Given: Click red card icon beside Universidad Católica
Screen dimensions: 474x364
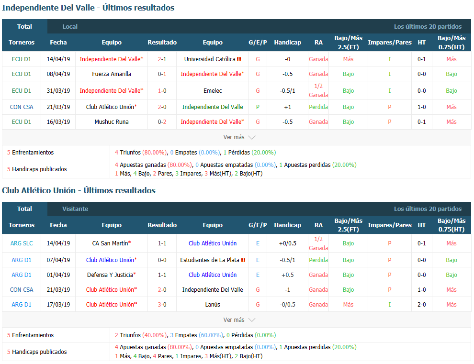Looking at the screenshot, I should click(x=239, y=59).
